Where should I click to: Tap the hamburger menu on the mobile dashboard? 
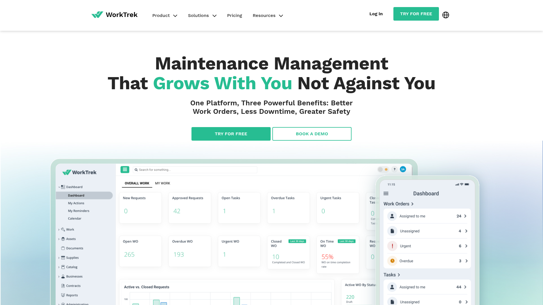(x=386, y=194)
